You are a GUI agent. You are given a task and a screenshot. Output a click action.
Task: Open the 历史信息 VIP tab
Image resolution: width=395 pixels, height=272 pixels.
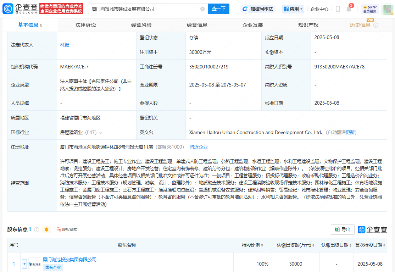(360, 25)
